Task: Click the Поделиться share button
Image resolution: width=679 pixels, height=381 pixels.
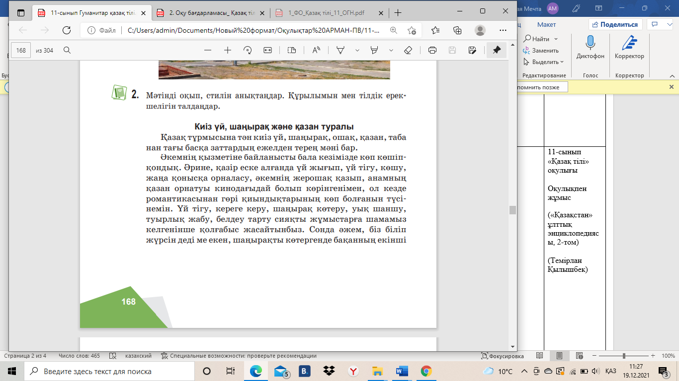Action: point(615,24)
